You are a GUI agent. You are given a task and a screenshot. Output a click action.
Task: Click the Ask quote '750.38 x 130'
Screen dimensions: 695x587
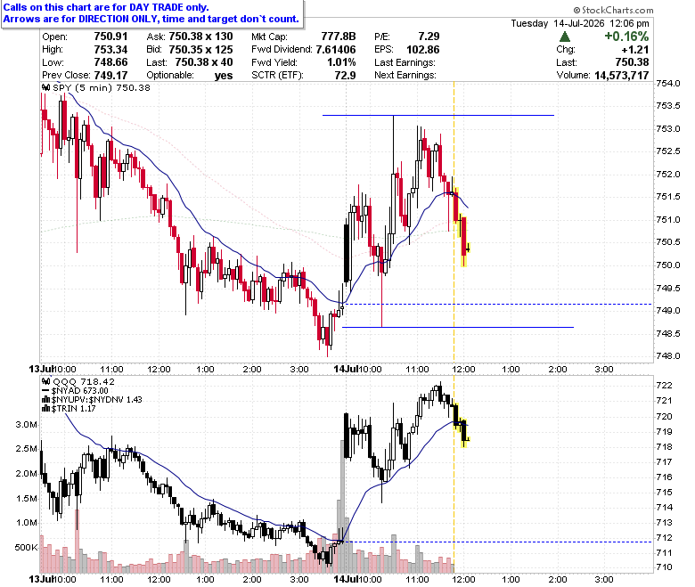pyautogui.click(x=200, y=37)
